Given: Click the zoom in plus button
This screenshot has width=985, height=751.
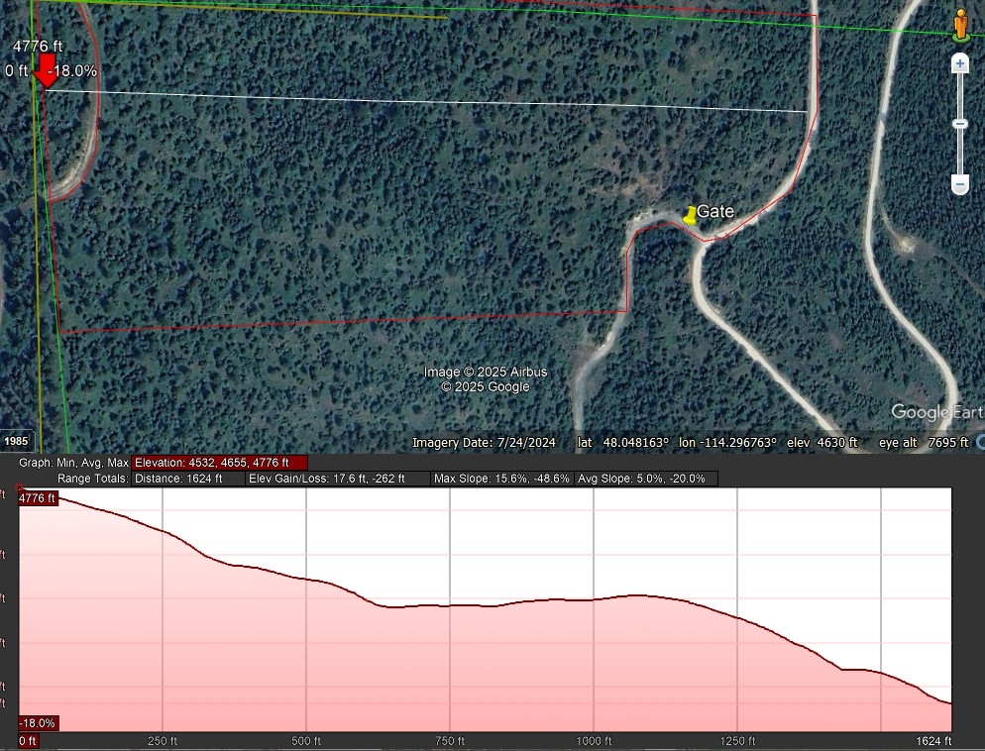Looking at the screenshot, I should [959, 64].
